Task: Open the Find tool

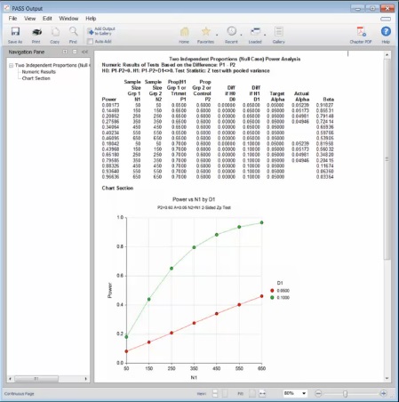Action: point(73,31)
